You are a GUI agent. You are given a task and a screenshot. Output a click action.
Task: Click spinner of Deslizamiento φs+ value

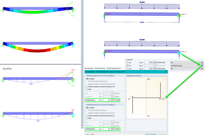[x=112, y=100]
